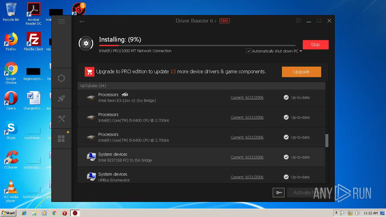Viewport: 386px width, 217px height.
Task: Click the shopping cart upgrade icon
Action: click(90, 72)
